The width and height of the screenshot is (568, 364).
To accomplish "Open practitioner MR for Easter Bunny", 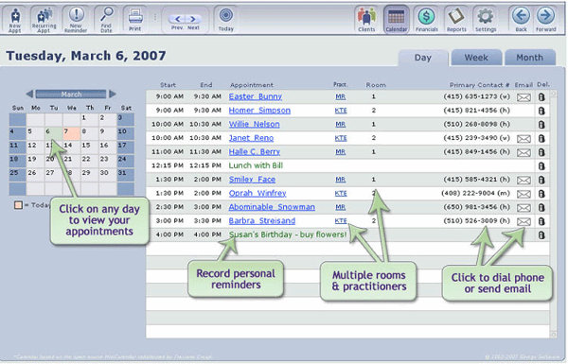I will (340, 96).
